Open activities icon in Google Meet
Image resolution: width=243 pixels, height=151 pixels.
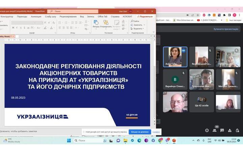(230, 130)
